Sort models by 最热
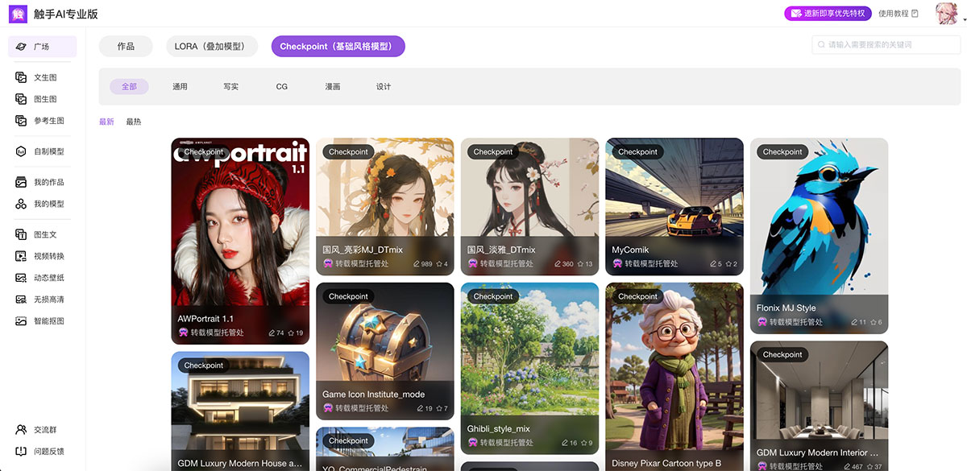This screenshot has height=471, width=967. tap(133, 122)
